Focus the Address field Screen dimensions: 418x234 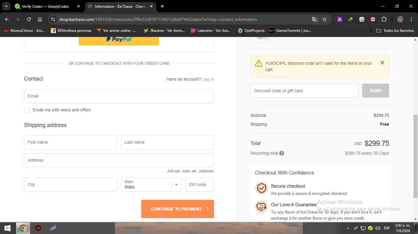pyautogui.click(x=119, y=160)
